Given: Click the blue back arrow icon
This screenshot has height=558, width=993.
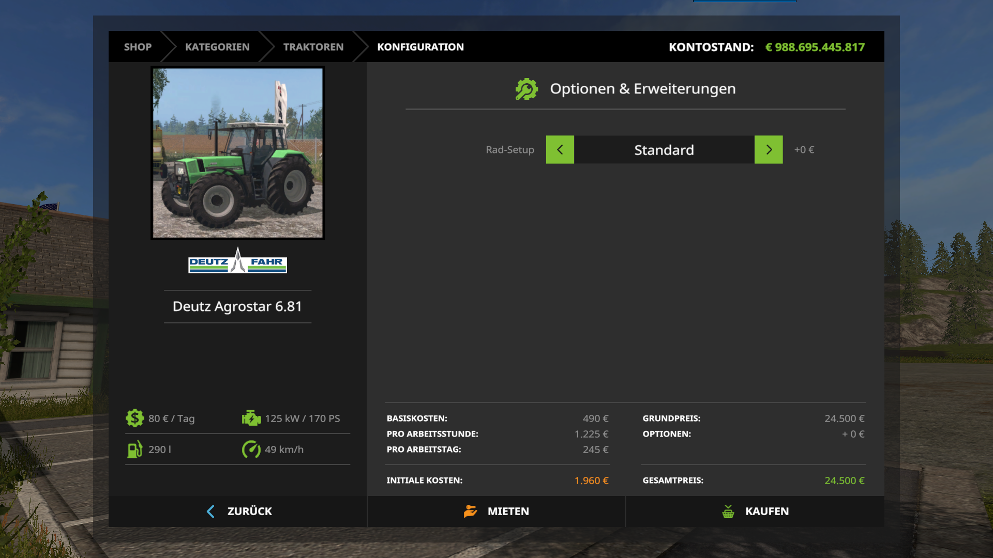Looking at the screenshot, I should click(210, 511).
